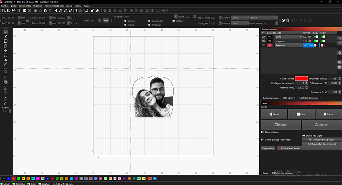
Task: Select the Edit nodes tool
Action: [5, 51]
